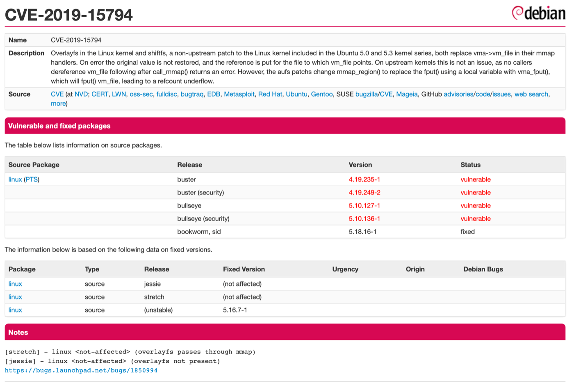Click the Debian logo
This screenshot has height=389, width=574.
click(x=538, y=13)
